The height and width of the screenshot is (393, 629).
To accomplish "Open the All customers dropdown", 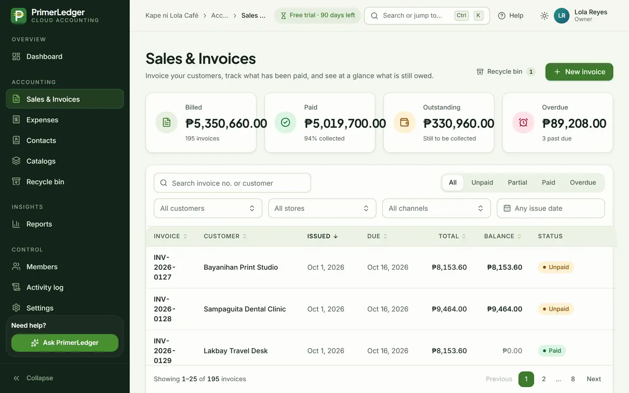I will [208, 208].
